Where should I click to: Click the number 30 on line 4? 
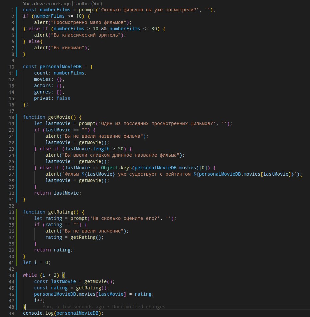pyautogui.click(x=154, y=29)
